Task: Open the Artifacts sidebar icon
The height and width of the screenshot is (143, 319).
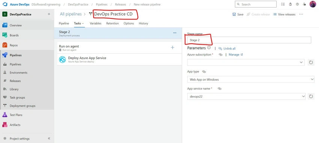Action: [x=5, y=125]
